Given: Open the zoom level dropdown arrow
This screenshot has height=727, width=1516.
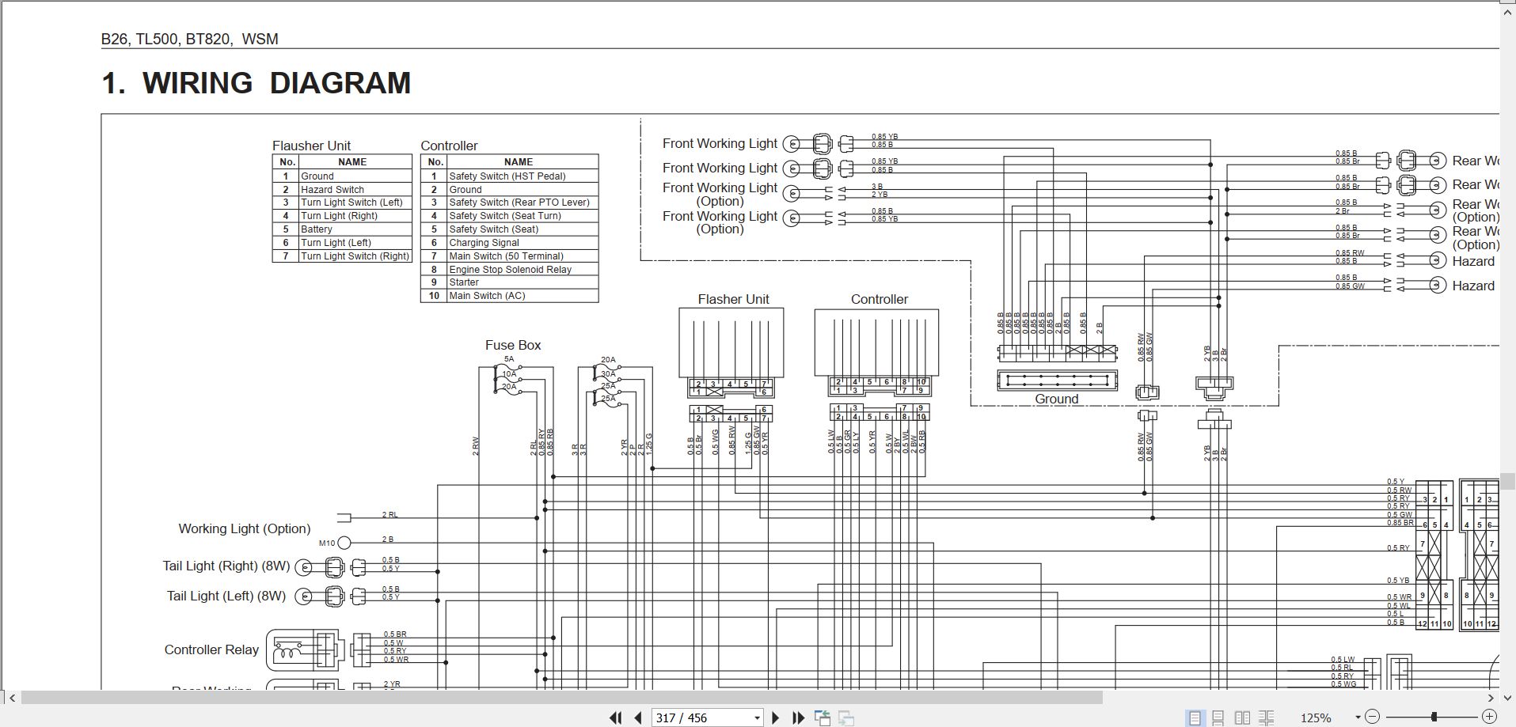Looking at the screenshot, I should (1358, 718).
